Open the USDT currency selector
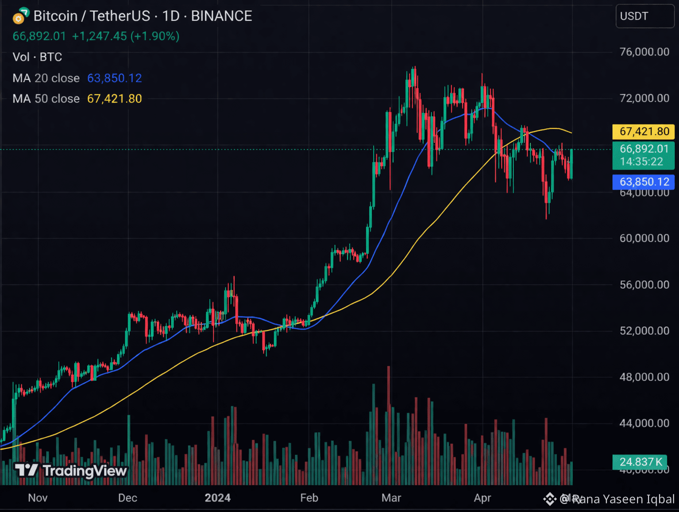Screen dimensions: 679x512 (x=644, y=16)
